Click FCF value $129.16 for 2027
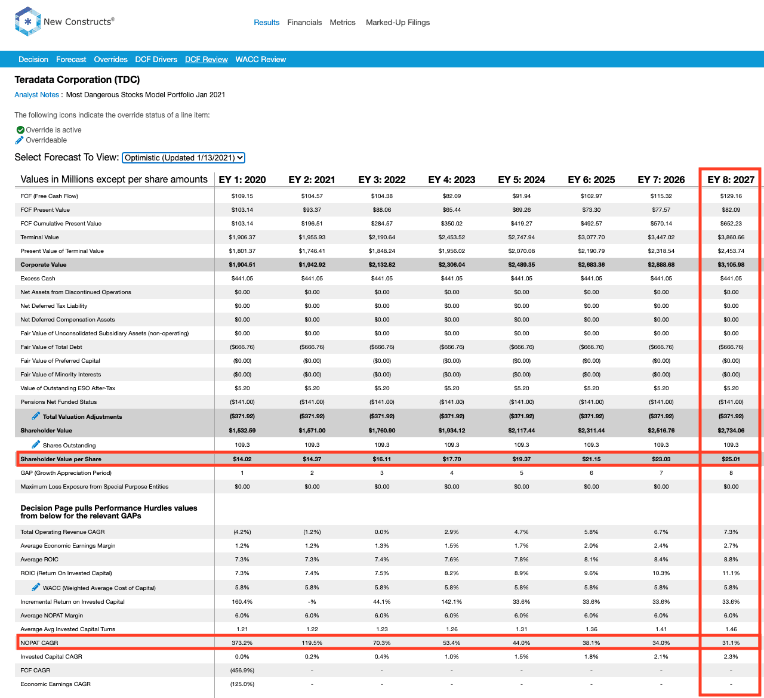 (x=731, y=196)
